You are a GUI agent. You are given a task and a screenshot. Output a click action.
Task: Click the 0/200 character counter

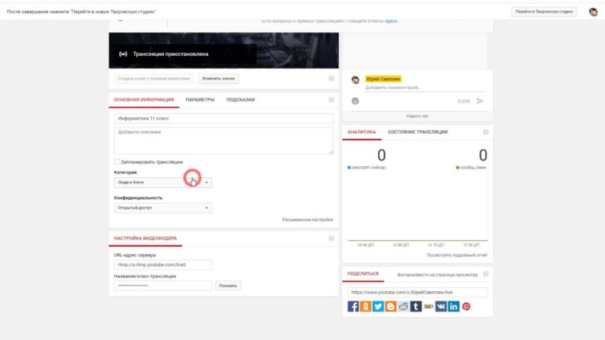(464, 102)
